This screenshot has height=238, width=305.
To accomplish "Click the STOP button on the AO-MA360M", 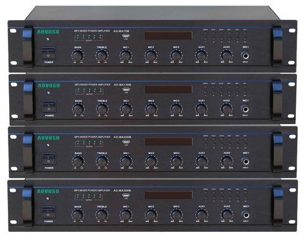I will pos(221,192).
